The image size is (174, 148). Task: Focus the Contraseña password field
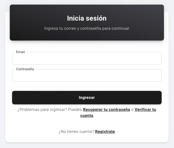pos(87,76)
